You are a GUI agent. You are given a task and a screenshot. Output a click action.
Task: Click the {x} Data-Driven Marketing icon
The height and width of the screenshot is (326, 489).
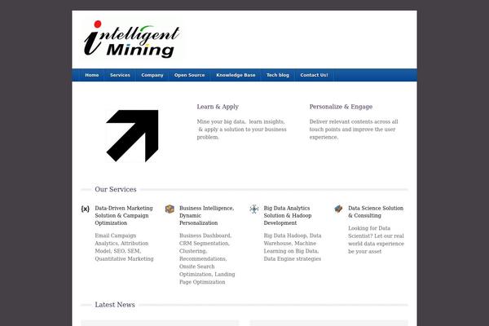pyautogui.click(x=85, y=209)
